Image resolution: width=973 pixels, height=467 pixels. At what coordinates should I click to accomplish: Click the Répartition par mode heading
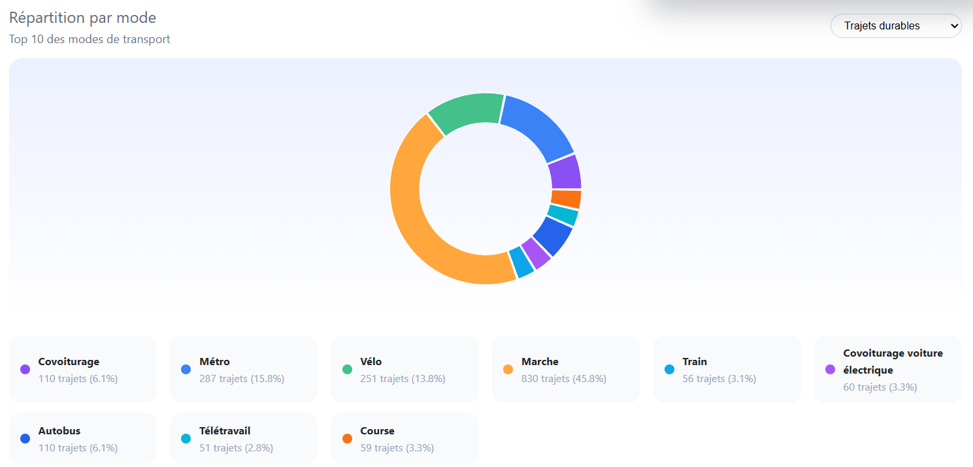click(x=82, y=18)
